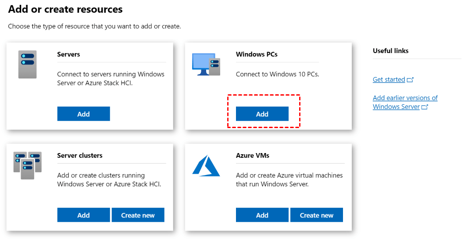Add a server via Servers Add button
This screenshot has height=239, width=468.
click(x=84, y=114)
